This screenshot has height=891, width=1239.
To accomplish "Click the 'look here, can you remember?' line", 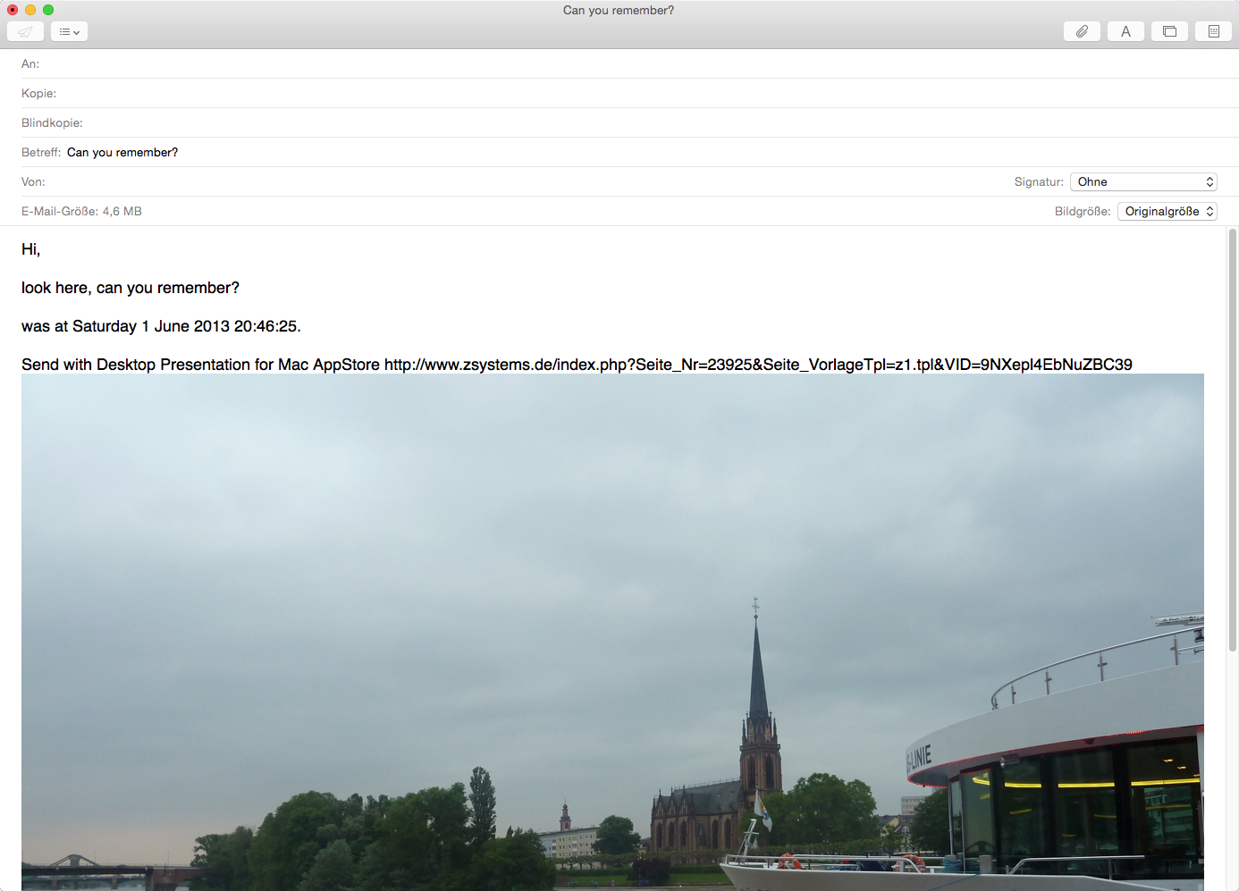I will click(x=131, y=288).
